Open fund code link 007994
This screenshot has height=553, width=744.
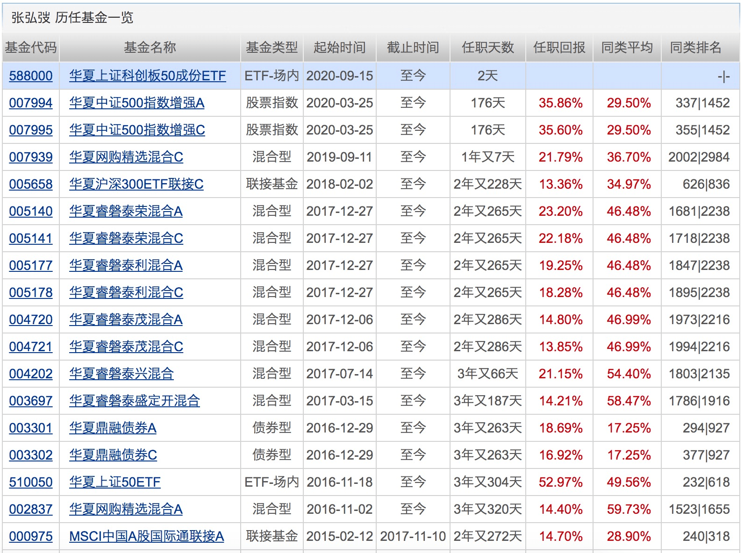pos(31,103)
